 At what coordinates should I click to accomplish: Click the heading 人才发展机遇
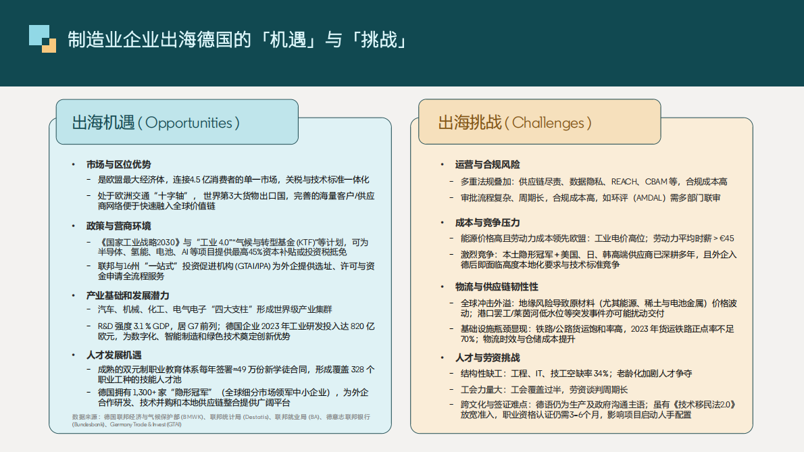tap(114, 355)
